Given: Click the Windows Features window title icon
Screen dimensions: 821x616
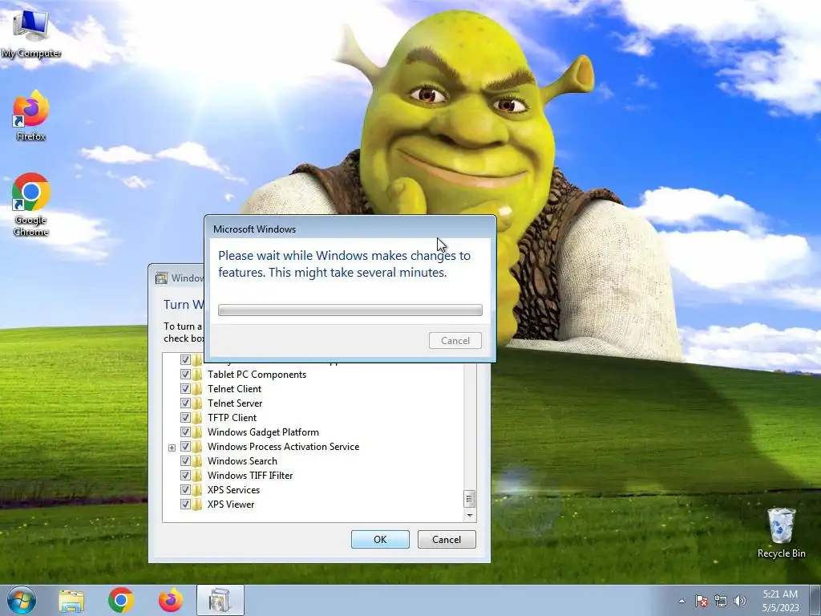Looking at the screenshot, I should pyautogui.click(x=161, y=278).
